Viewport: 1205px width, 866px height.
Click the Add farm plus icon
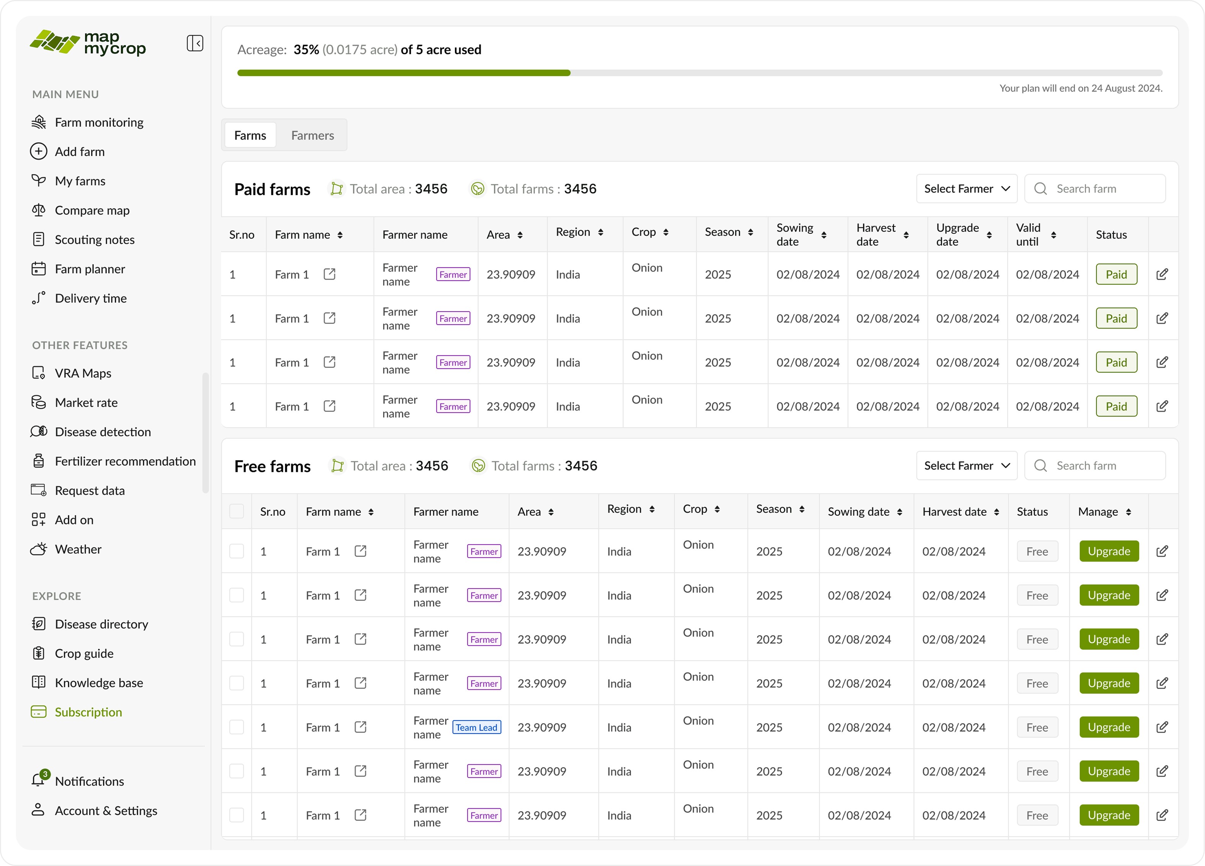coord(38,152)
